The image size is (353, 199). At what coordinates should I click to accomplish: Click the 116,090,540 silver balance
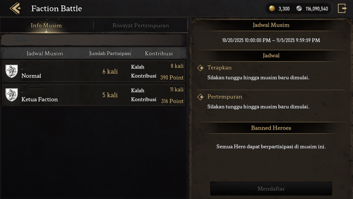[x=317, y=9]
